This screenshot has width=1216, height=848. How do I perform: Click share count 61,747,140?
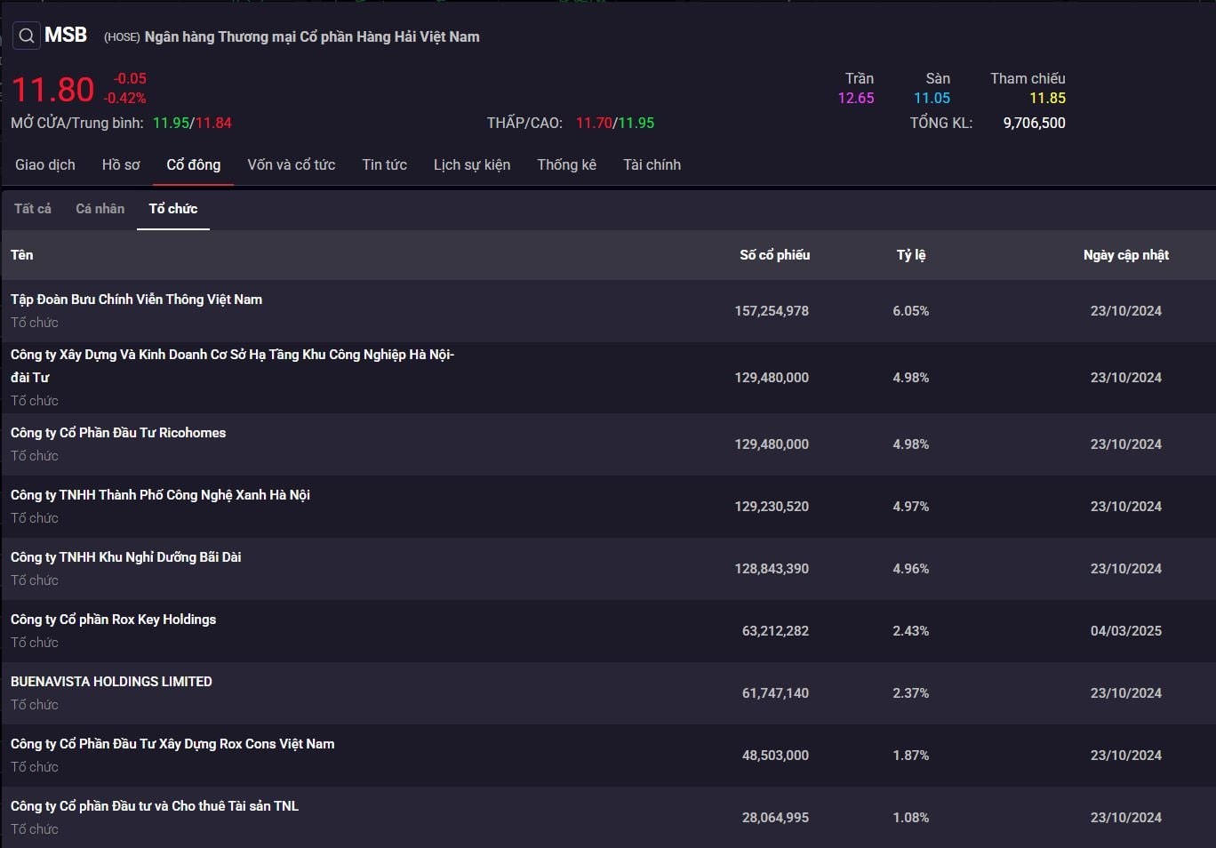775,693
